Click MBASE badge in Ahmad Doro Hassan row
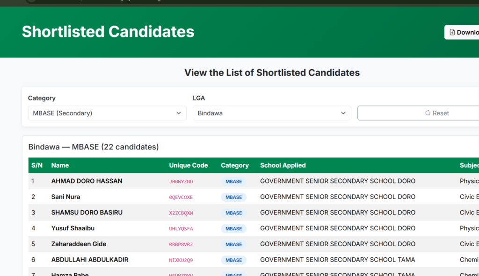 234,182
